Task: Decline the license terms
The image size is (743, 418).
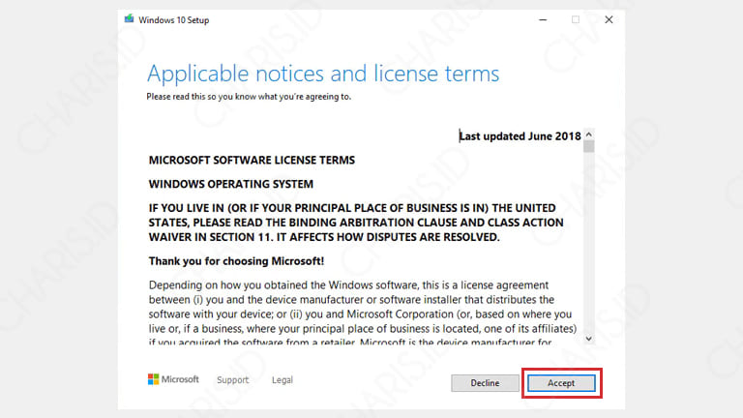Action: point(485,383)
